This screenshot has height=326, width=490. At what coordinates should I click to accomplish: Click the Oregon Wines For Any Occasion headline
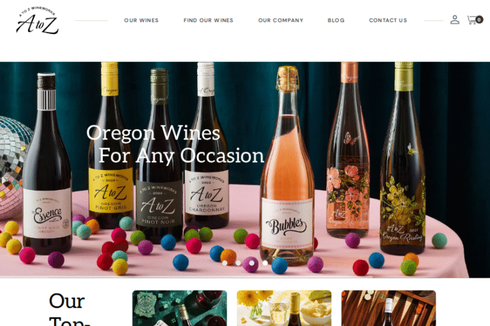[175, 144]
